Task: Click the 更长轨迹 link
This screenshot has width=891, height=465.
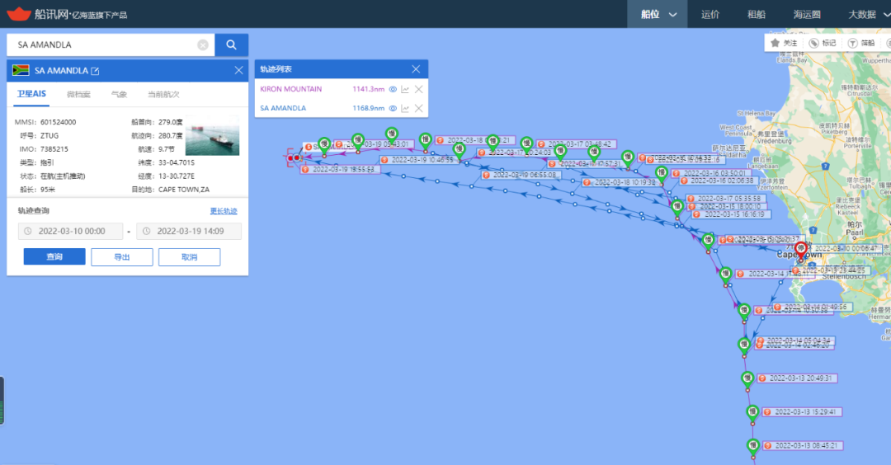Action: (x=223, y=211)
